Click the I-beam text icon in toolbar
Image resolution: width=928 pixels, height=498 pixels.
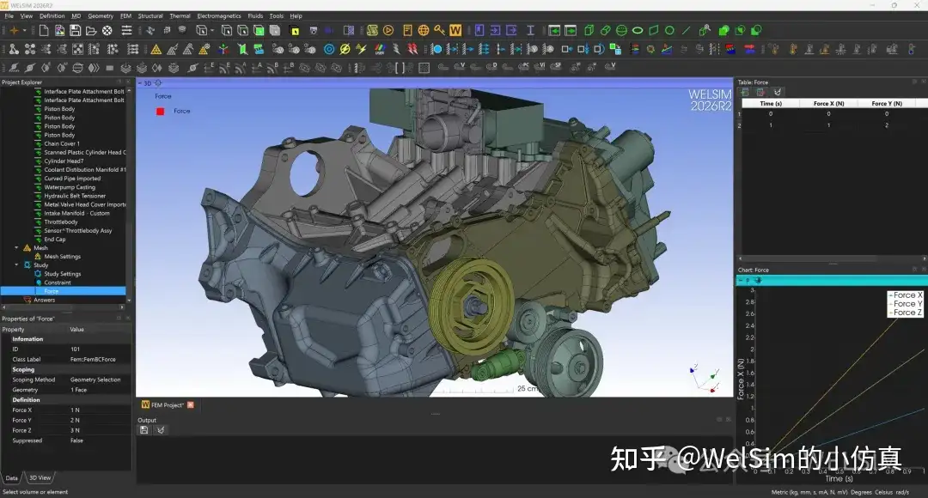tap(530, 30)
